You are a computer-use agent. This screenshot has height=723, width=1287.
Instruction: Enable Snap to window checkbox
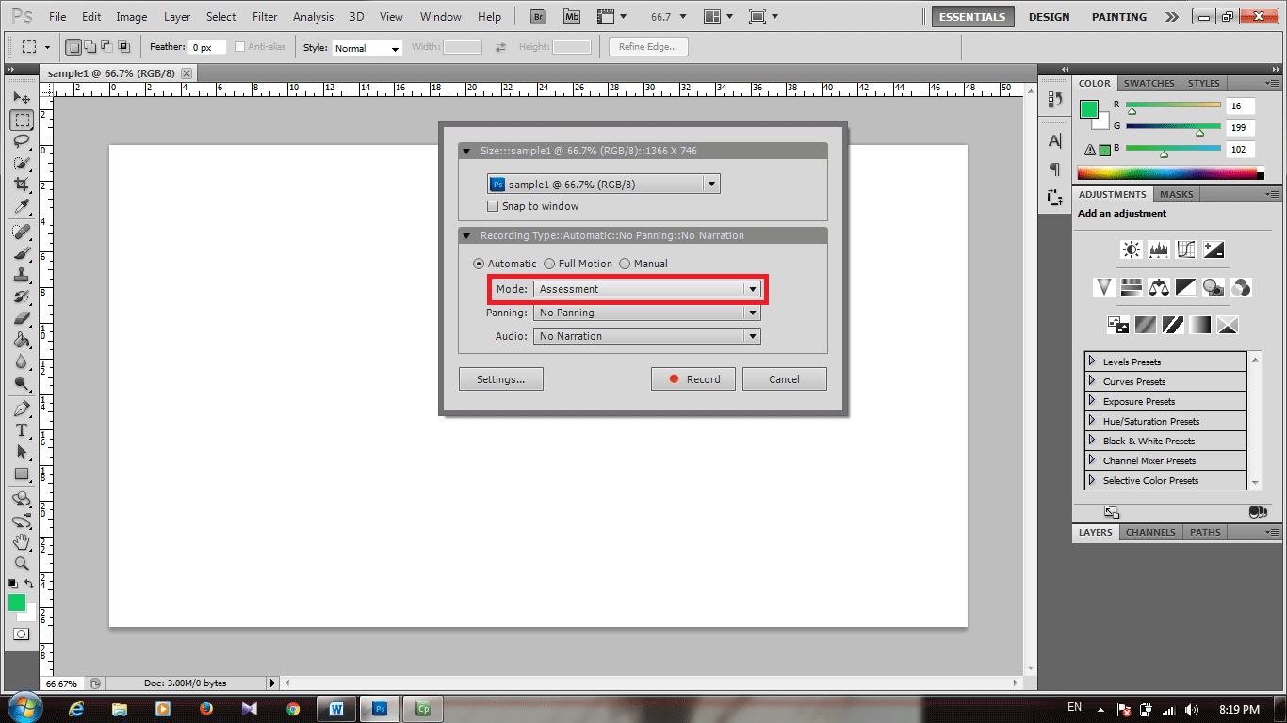[x=493, y=206]
